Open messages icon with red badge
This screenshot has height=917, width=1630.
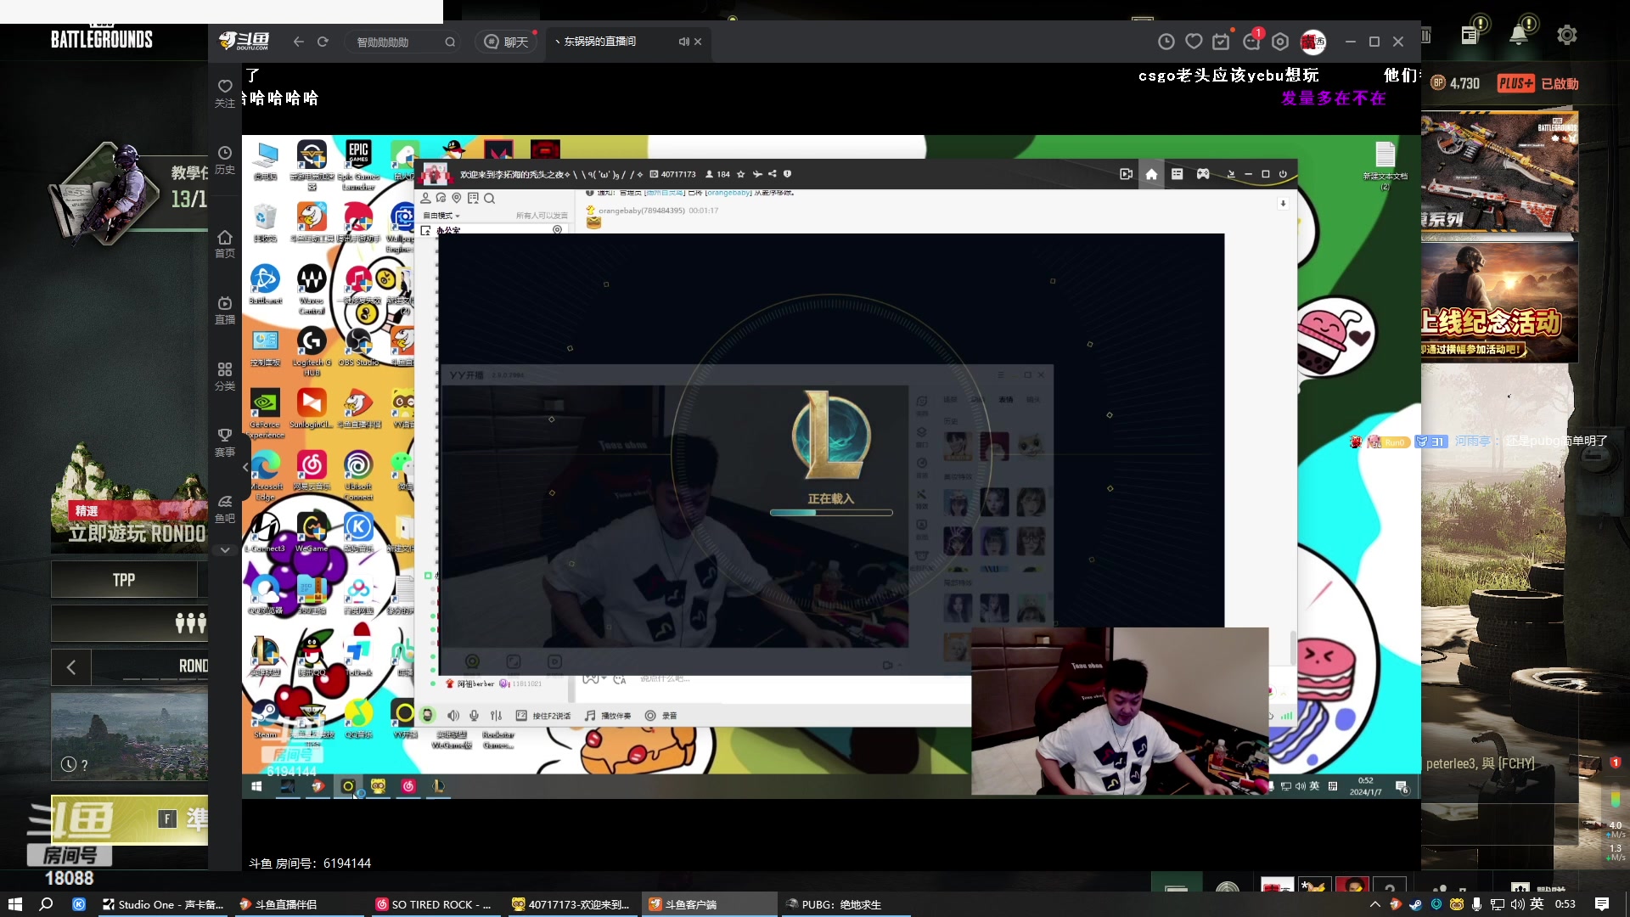pyautogui.click(x=1251, y=42)
